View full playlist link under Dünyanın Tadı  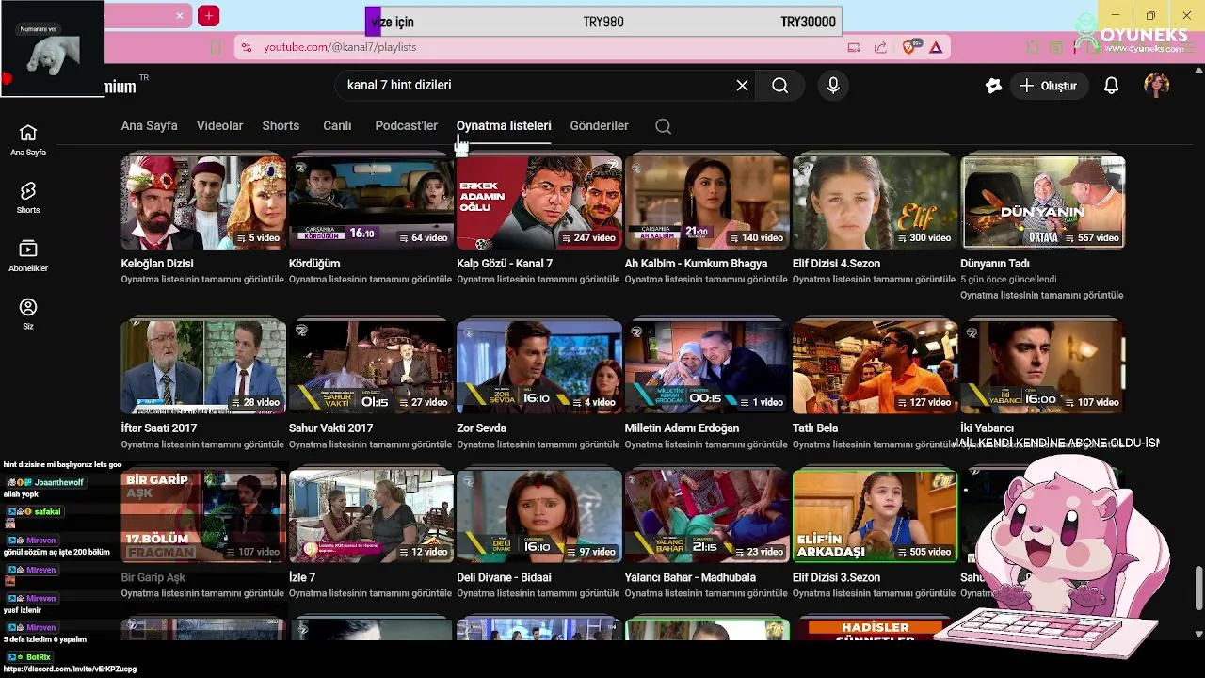click(1041, 295)
